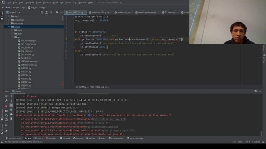Open the Tools menu
Image resolution: width=266 pixels, height=149 pixels.
tap(68, 2)
